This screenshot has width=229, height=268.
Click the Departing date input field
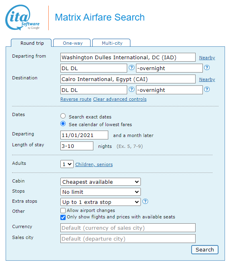point(84,135)
